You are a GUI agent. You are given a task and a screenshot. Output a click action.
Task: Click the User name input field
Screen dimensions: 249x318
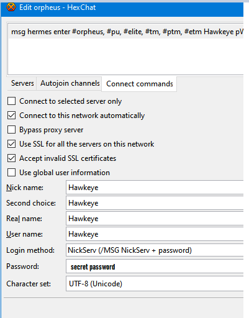pyautogui.click(x=155, y=234)
